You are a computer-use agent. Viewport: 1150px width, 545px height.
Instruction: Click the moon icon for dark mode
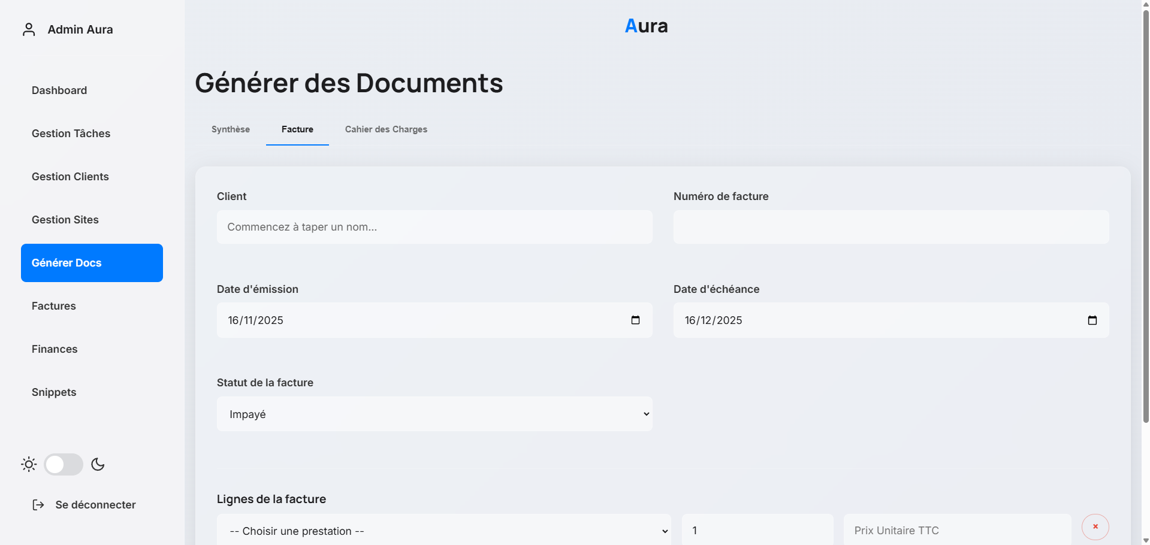click(x=98, y=464)
